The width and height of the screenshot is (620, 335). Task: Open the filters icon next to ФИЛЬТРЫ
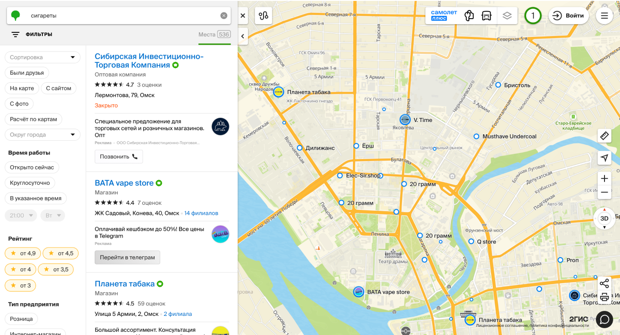click(15, 34)
